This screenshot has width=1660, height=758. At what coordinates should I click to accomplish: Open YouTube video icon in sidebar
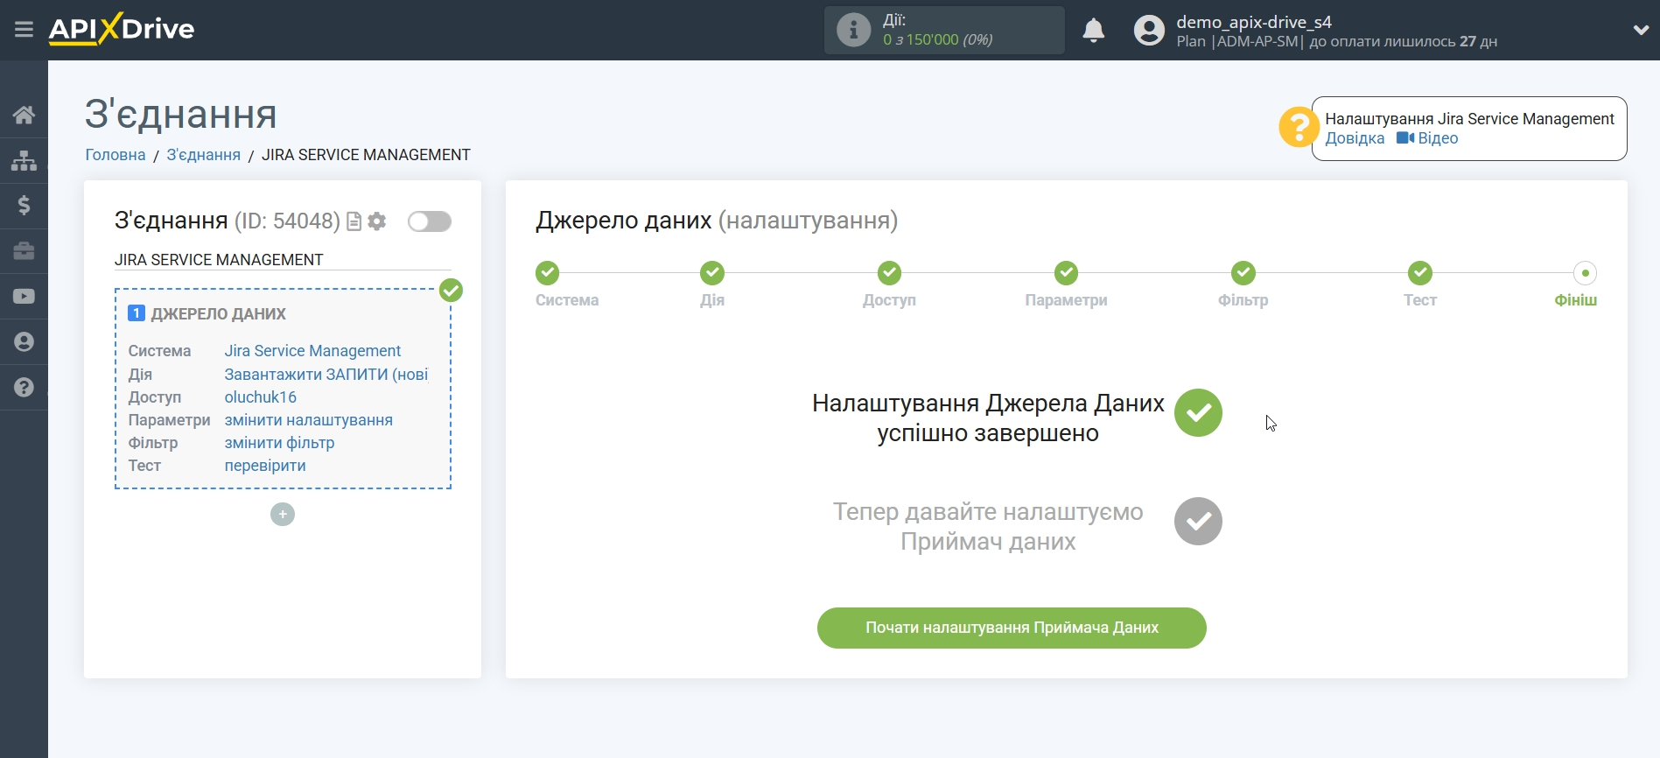(x=24, y=297)
